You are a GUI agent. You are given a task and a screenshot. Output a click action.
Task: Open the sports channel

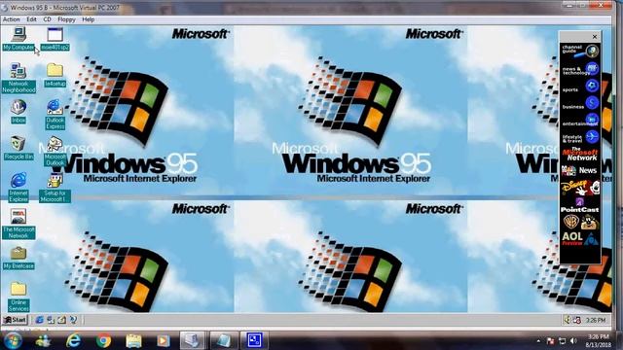click(x=580, y=87)
